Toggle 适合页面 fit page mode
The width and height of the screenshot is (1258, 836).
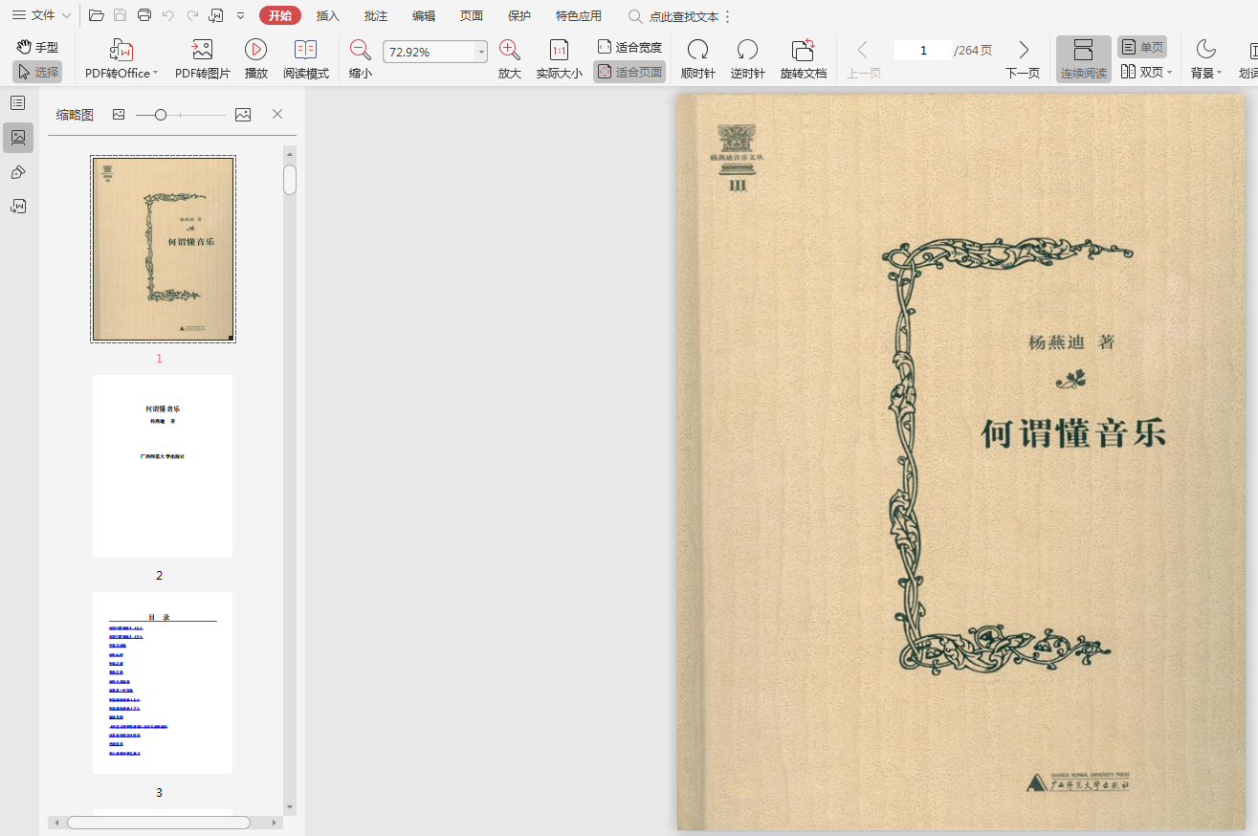pos(629,72)
